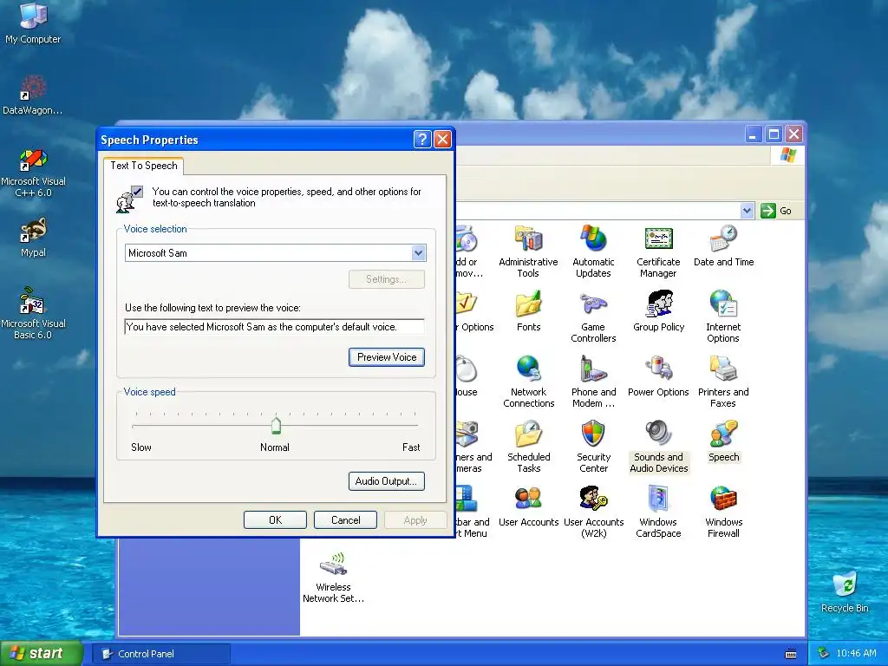This screenshot has width=888, height=666.
Task: Open Game Controllers icon
Action: click(593, 317)
